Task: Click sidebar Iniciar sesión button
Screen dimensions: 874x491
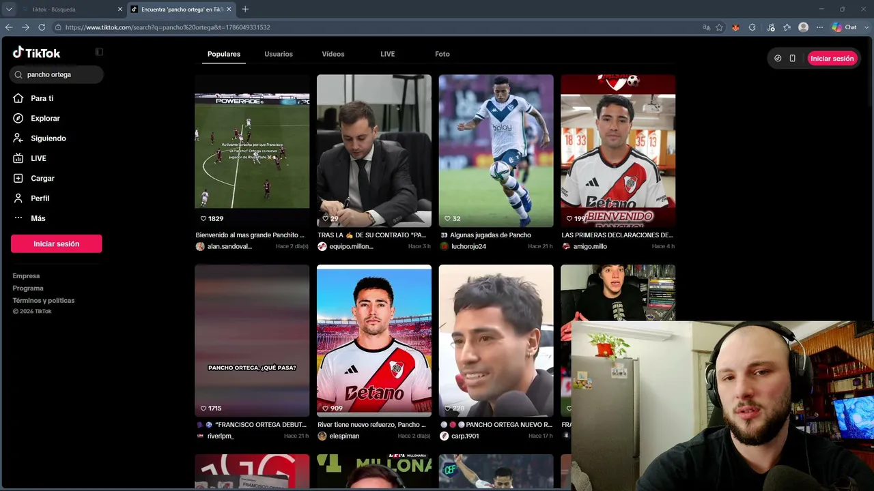Action: [x=57, y=243]
